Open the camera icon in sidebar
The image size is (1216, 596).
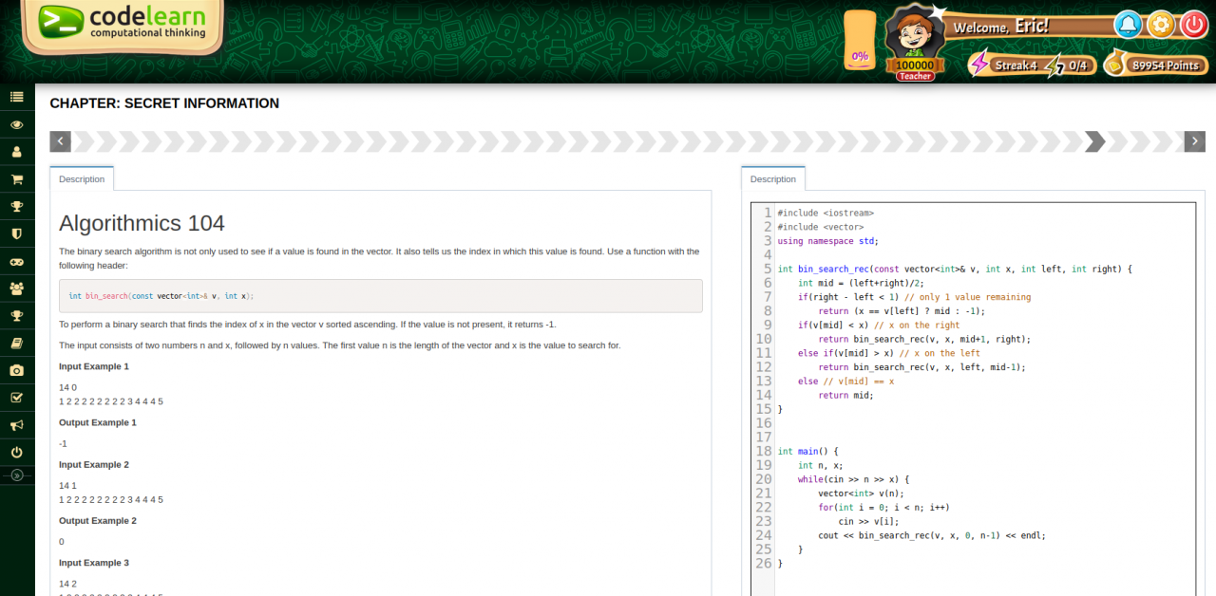point(16,370)
